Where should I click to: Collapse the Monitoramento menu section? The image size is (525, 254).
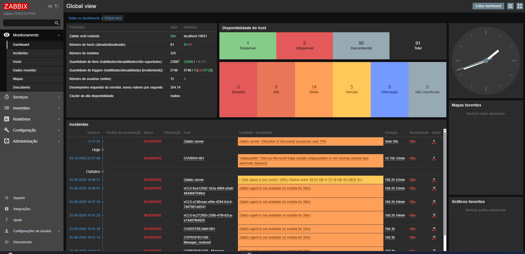click(x=59, y=35)
